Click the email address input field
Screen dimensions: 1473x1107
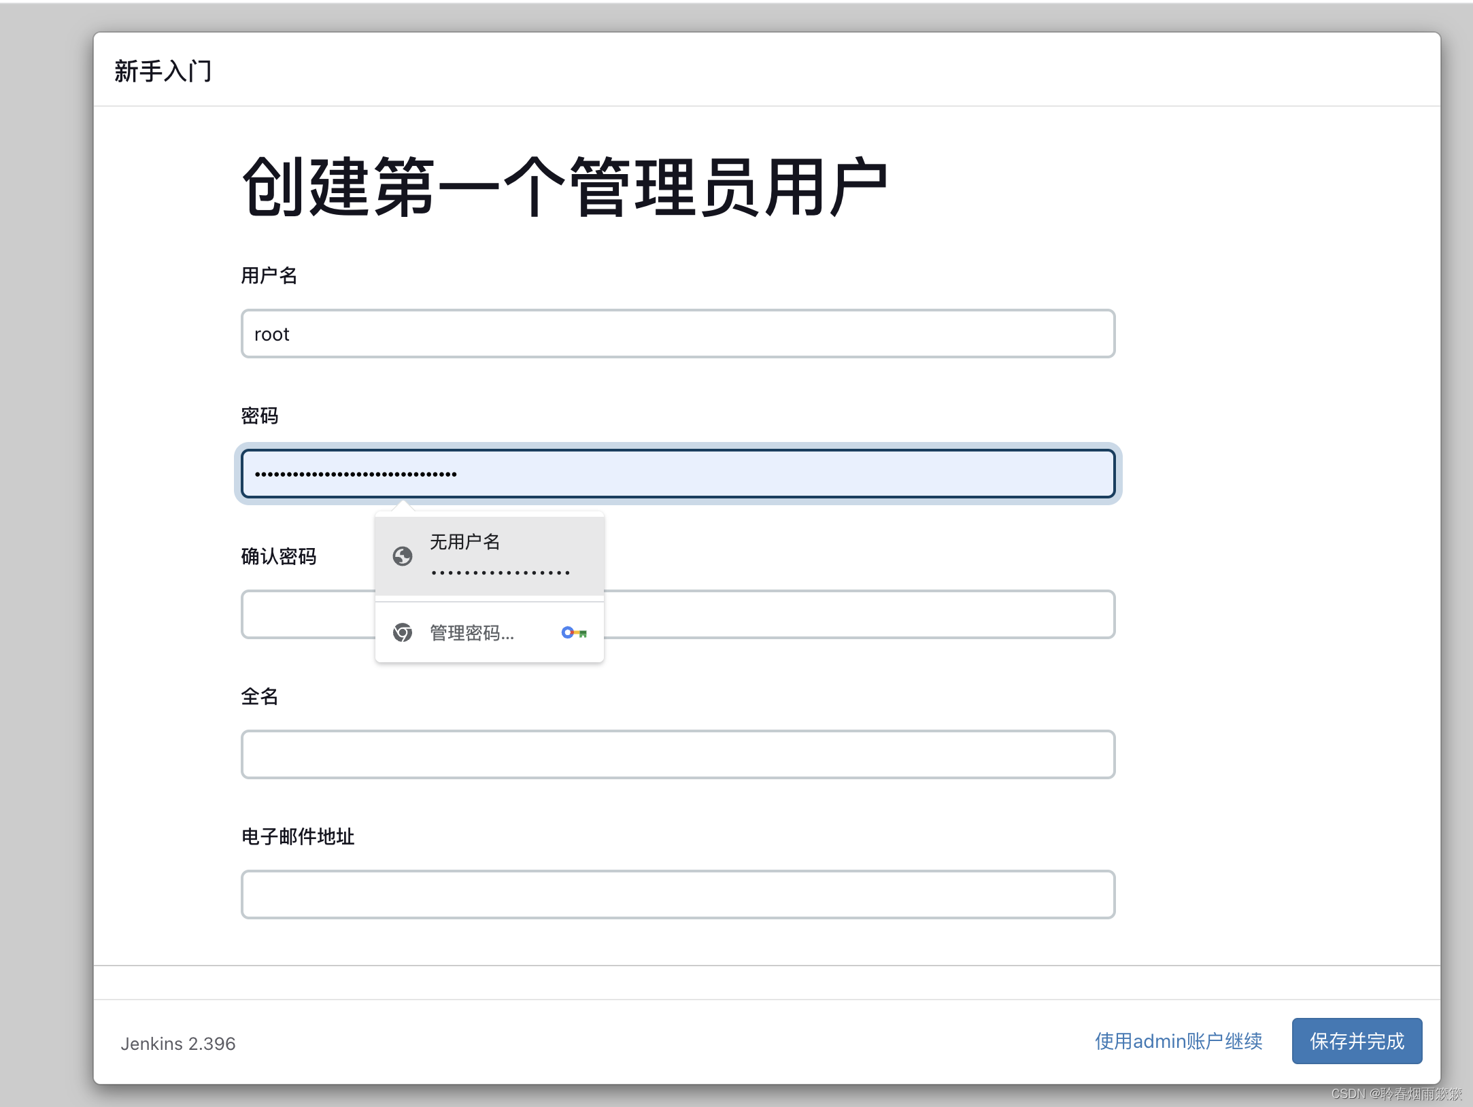pos(678,894)
